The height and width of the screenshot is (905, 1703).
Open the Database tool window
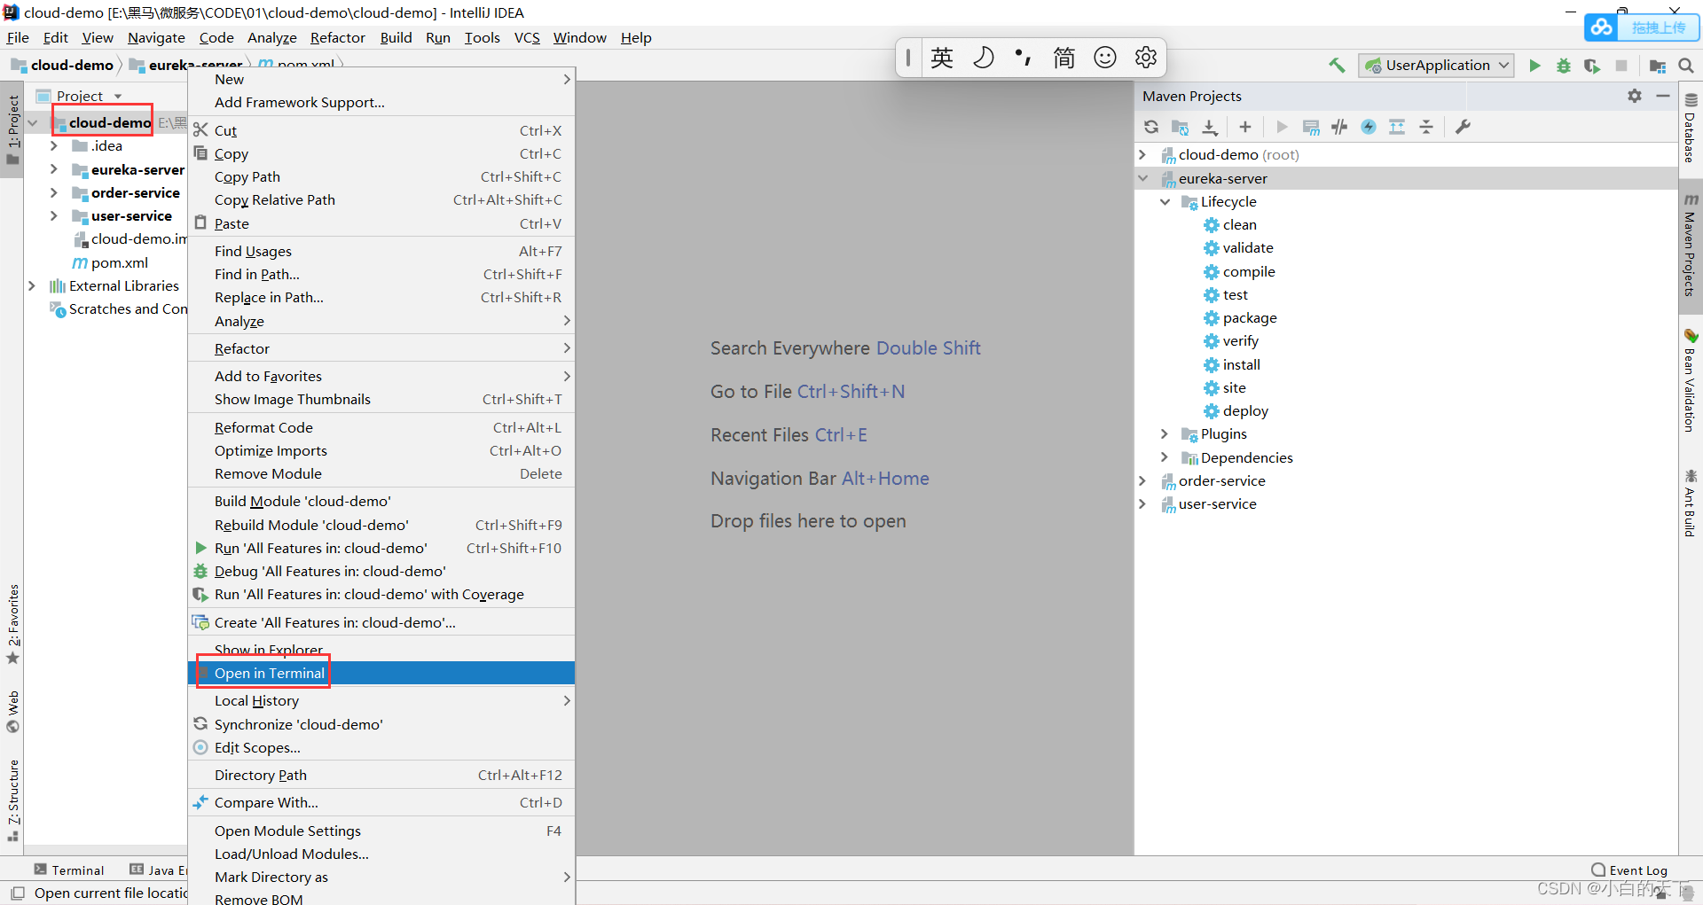(x=1691, y=129)
